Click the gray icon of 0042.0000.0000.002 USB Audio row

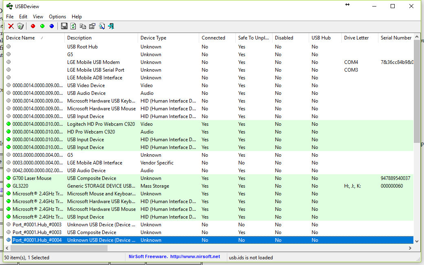(x=9, y=171)
